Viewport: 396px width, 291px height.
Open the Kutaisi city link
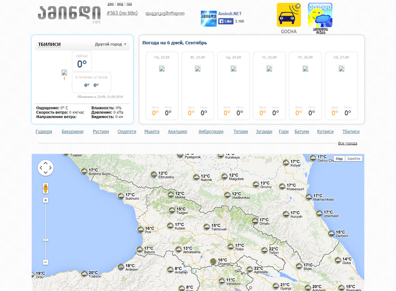pyautogui.click(x=325, y=131)
